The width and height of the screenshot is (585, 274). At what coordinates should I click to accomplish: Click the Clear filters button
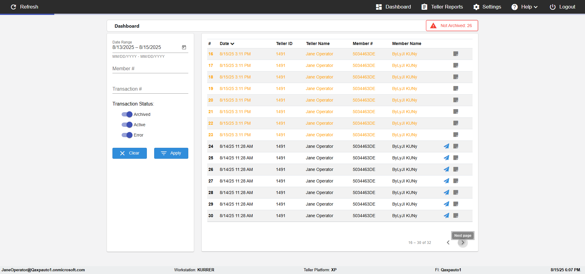tap(129, 153)
